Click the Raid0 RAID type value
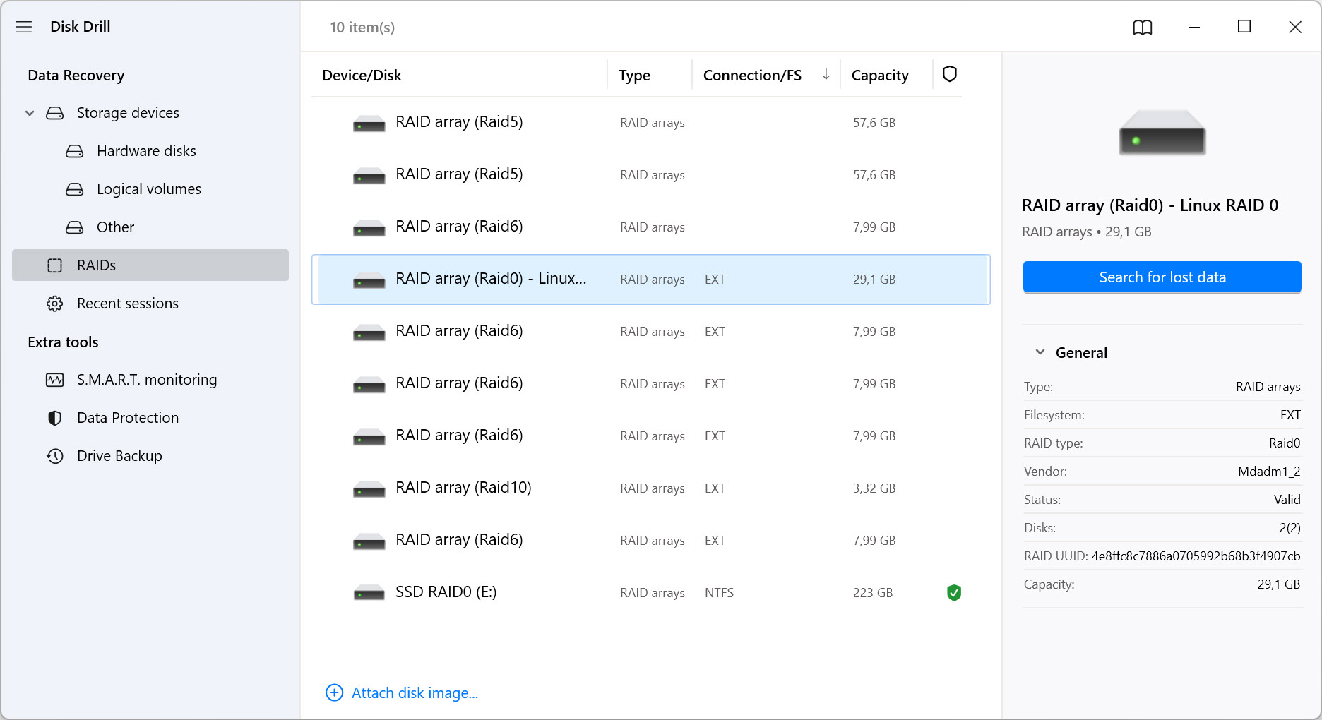Viewport: 1322px width, 720px height. coord(1285,443)
